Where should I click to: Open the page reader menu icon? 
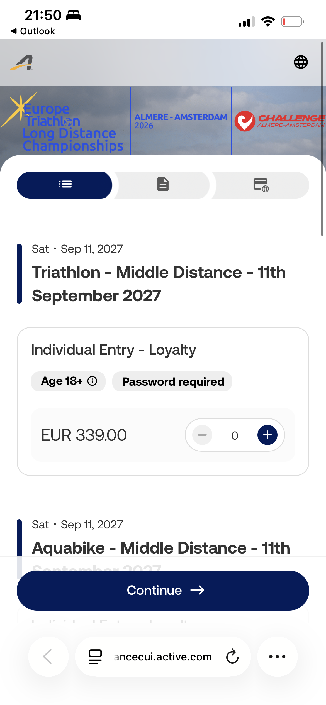tap(95, 657)
